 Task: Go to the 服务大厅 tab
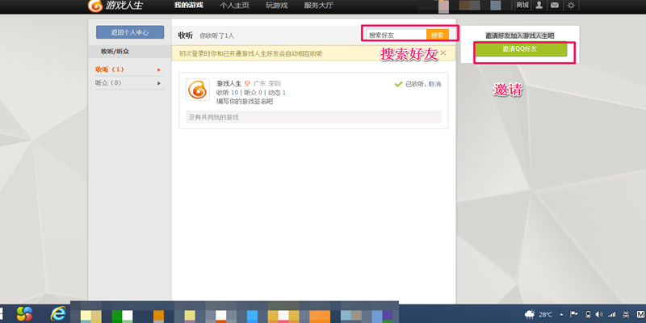click(319, 6)
